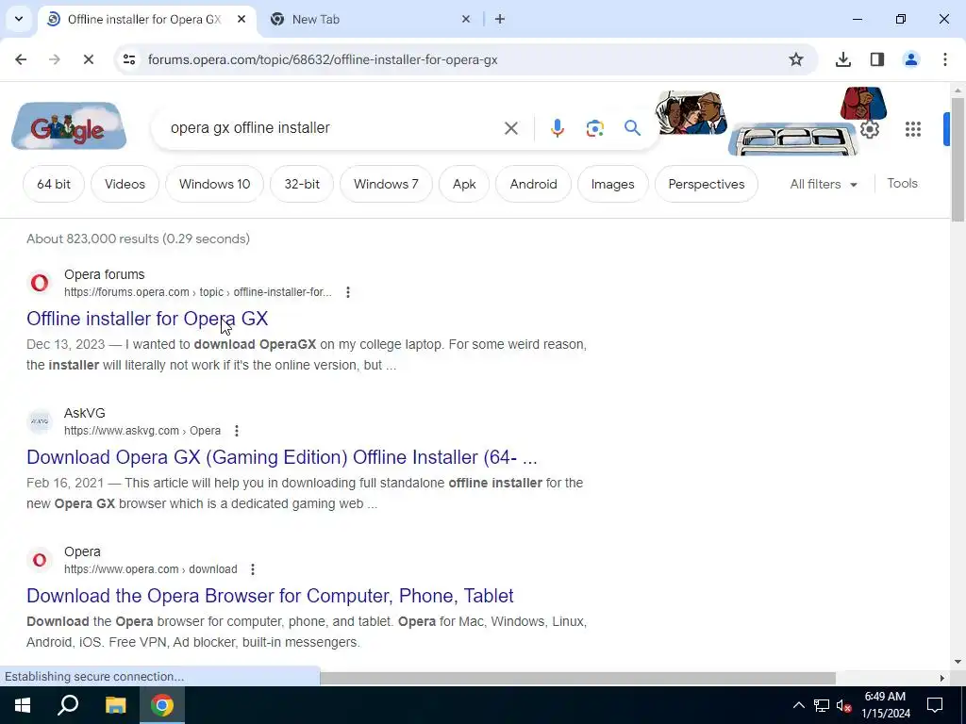Click the horizontal scrollbar thumb
Viewport: 966px width, 724px height.
point(577,678)
